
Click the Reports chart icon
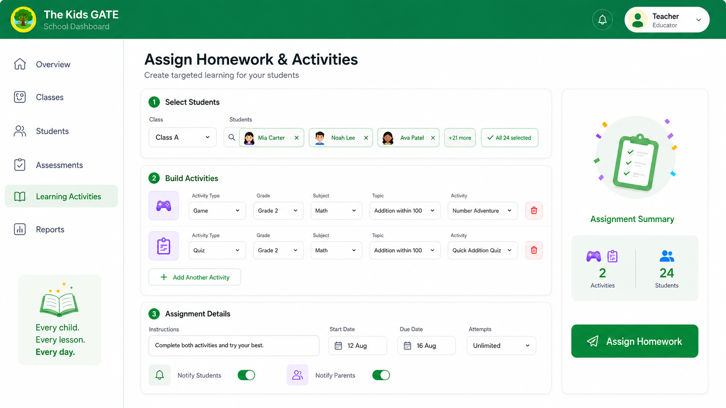[x=20, y=229]
